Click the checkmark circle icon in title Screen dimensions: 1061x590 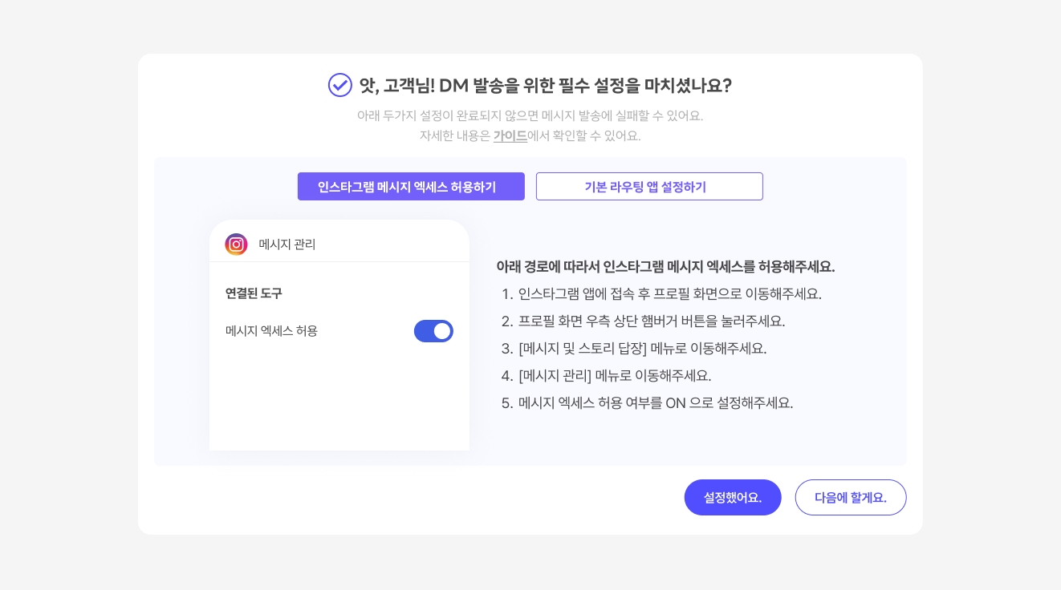[340, 85]
